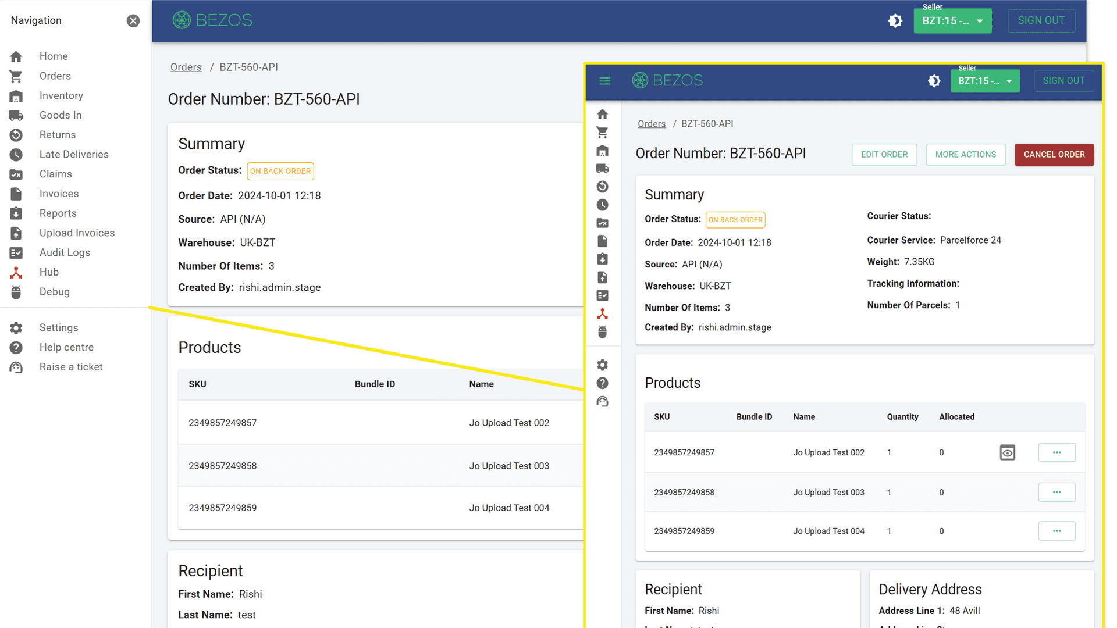Viewport: 1117px width, 628px height.
Task: Click the Reports icon in the collapsed sidebar
Action: coord(603,259)
